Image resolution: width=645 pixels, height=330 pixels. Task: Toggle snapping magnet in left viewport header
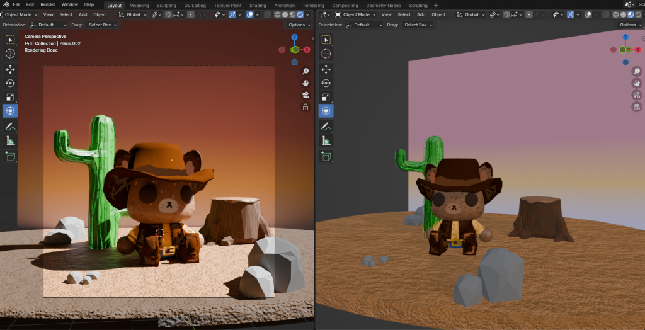pyautogui.click(x=169, y=14)
